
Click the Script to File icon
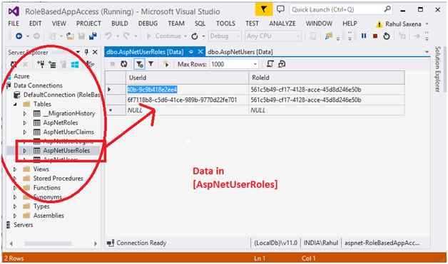click(x=282, y=64)
